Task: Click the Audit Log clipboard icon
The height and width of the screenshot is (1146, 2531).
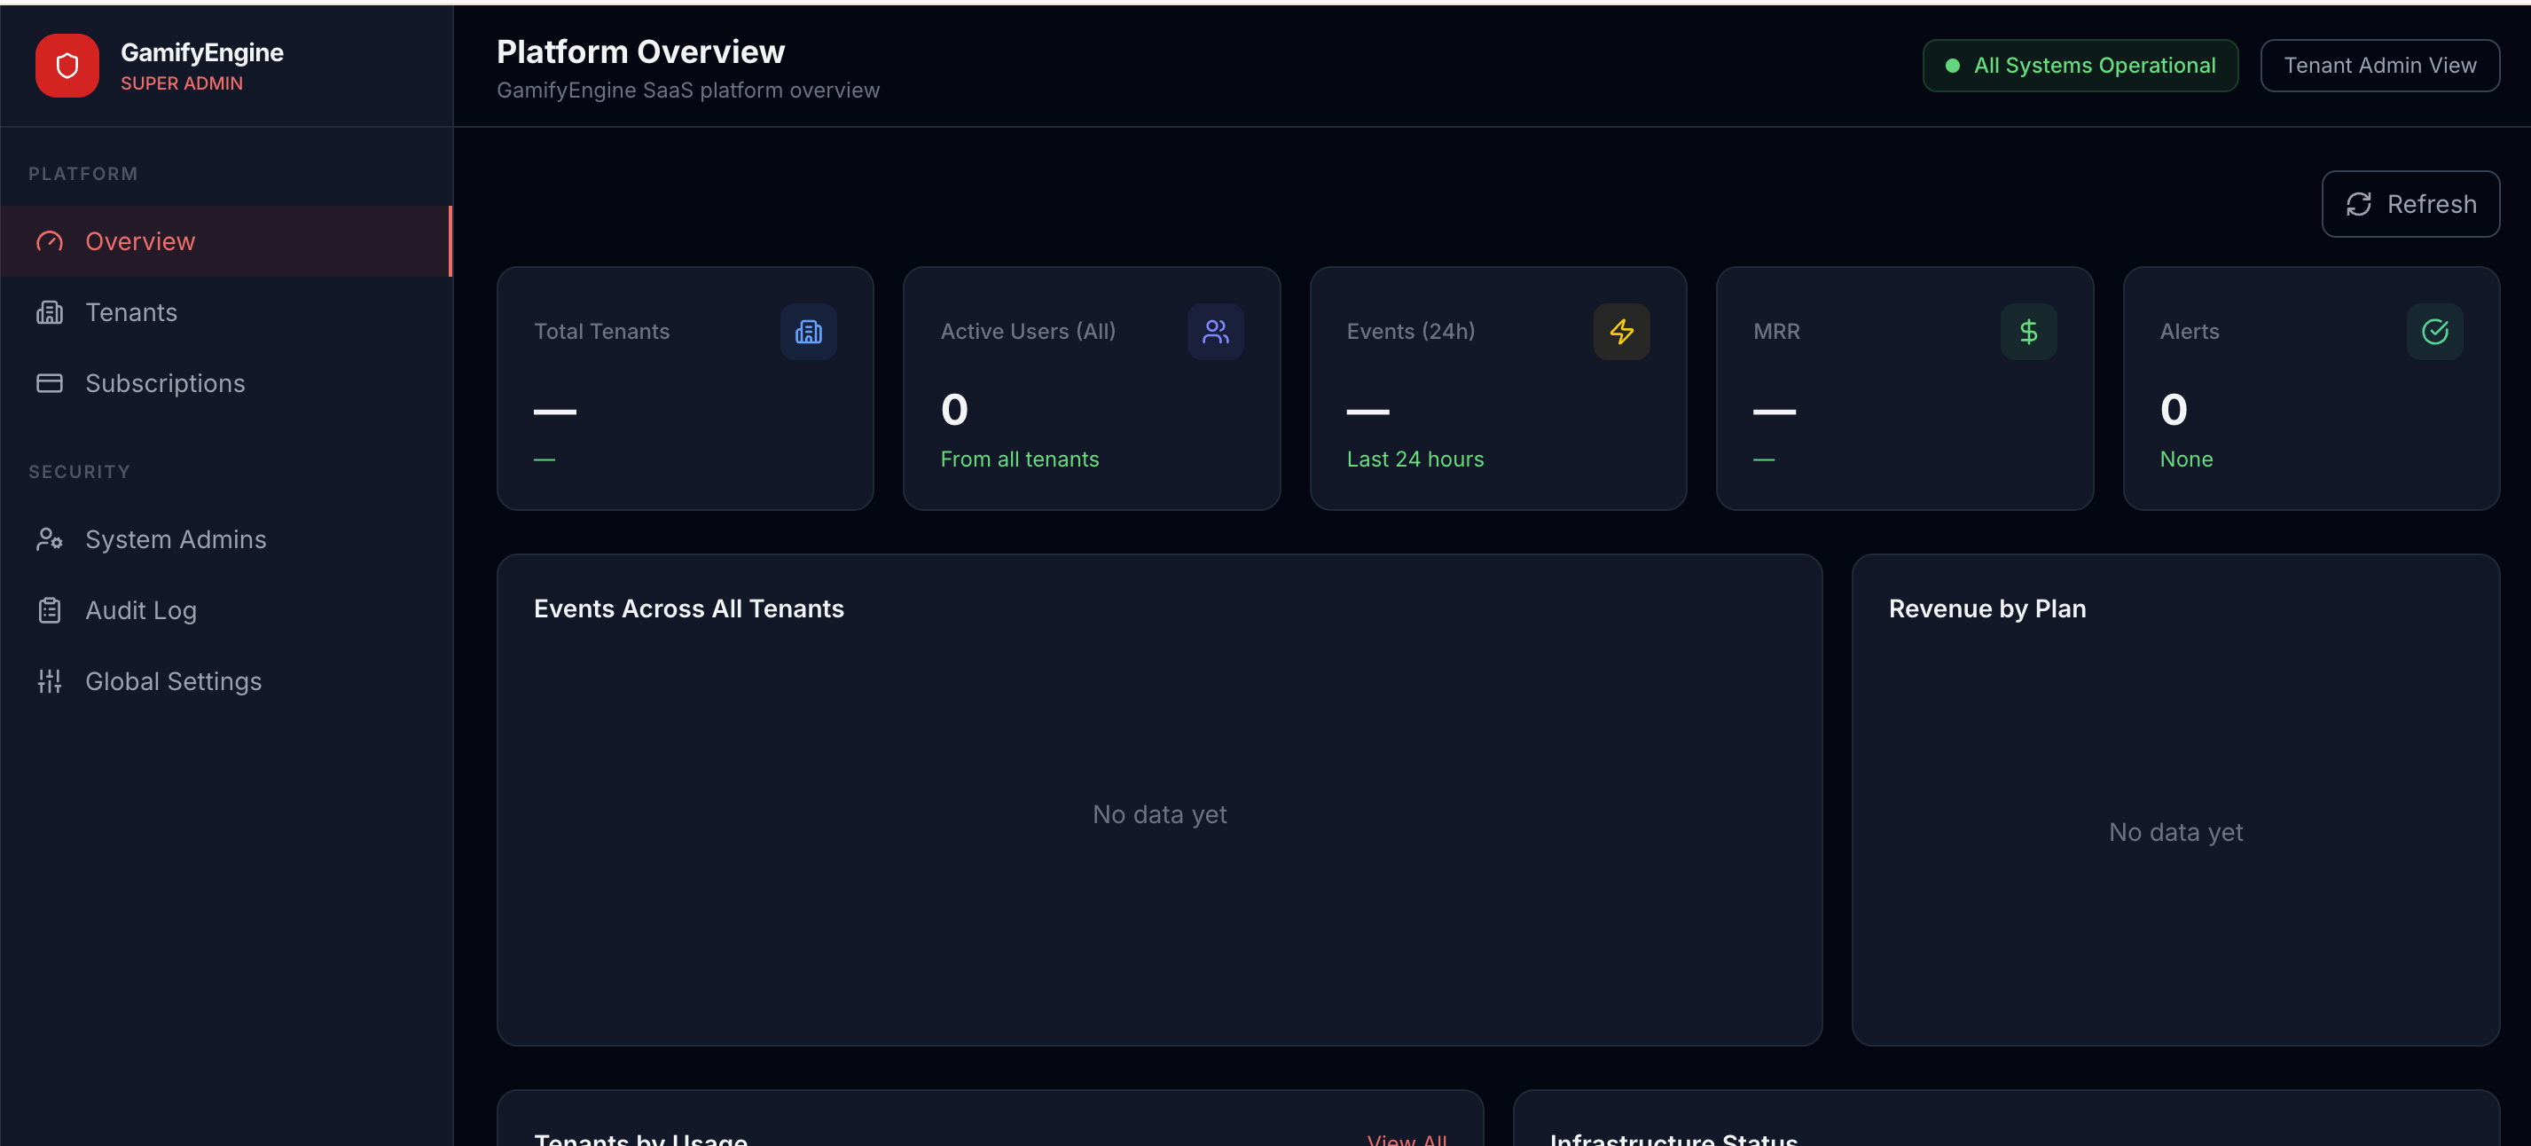Action: (49, 609)
